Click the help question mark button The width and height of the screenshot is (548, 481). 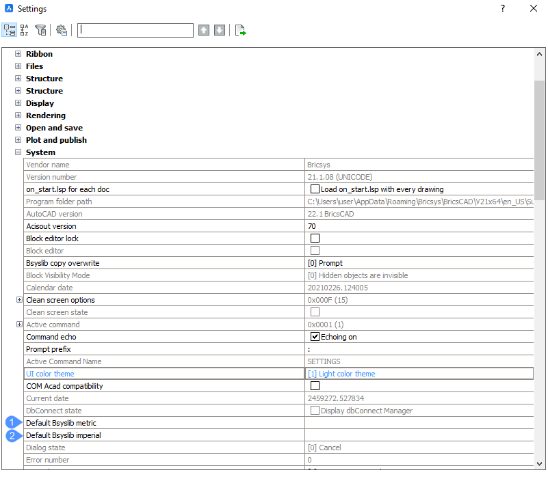503,9
